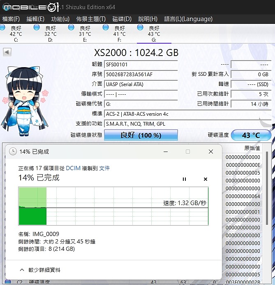Go to previous disk with left arrow
This screenshot has height=285, width=275.
(7, 52)
